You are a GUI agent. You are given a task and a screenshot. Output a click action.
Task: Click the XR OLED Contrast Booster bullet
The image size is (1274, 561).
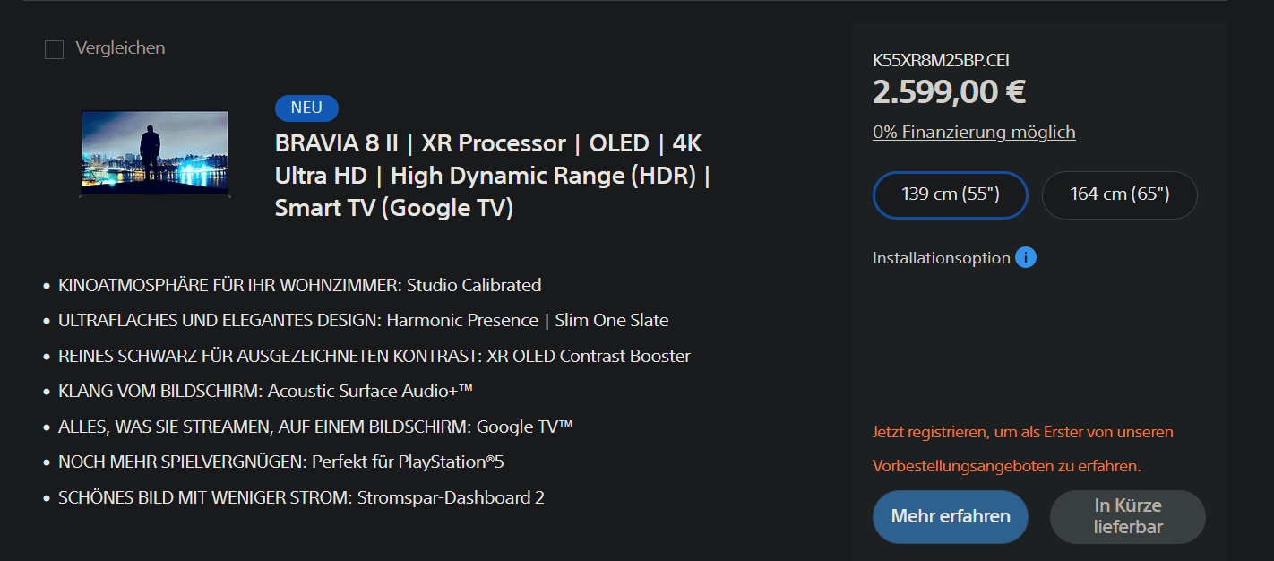click(x=374, y=357)
